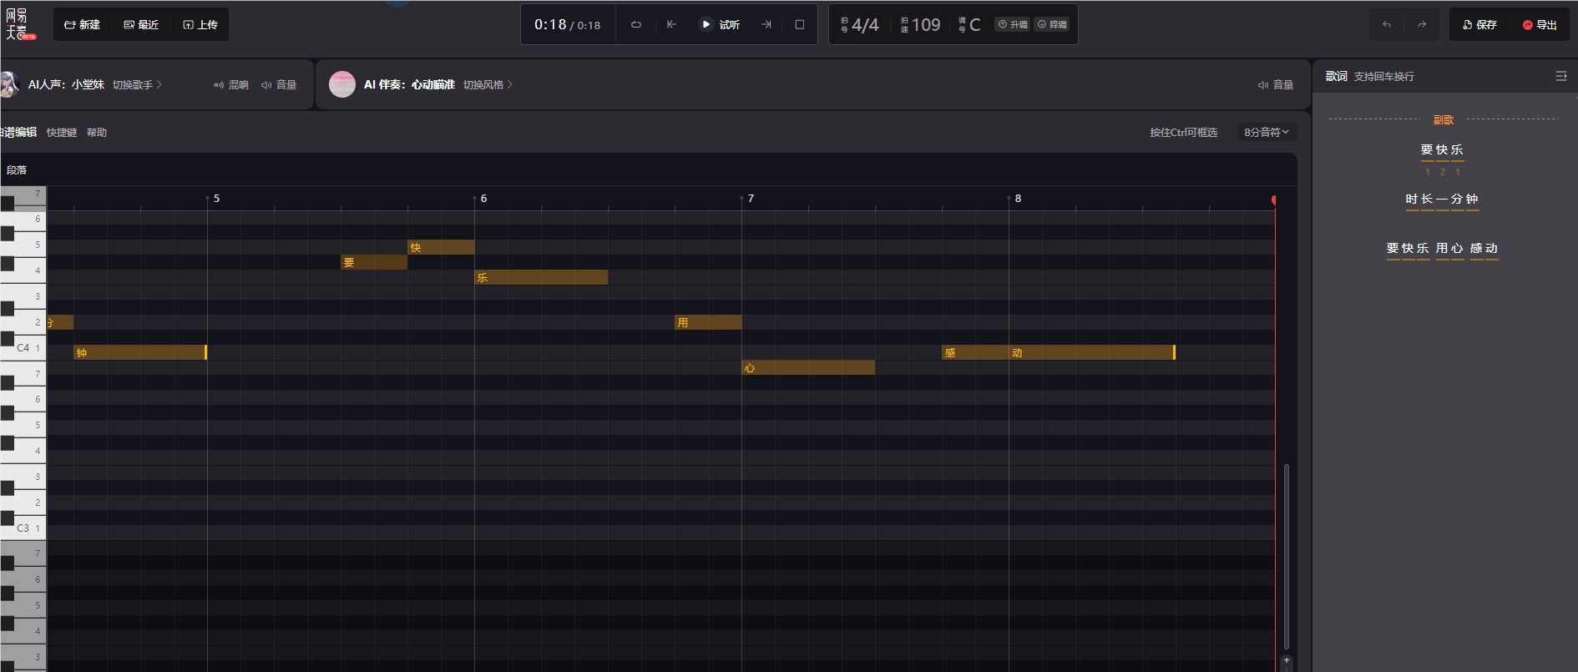Viewport: 1578px width, 672px height.
Task: Select the 乐 note in the piano roll
Action: point(540,277)
